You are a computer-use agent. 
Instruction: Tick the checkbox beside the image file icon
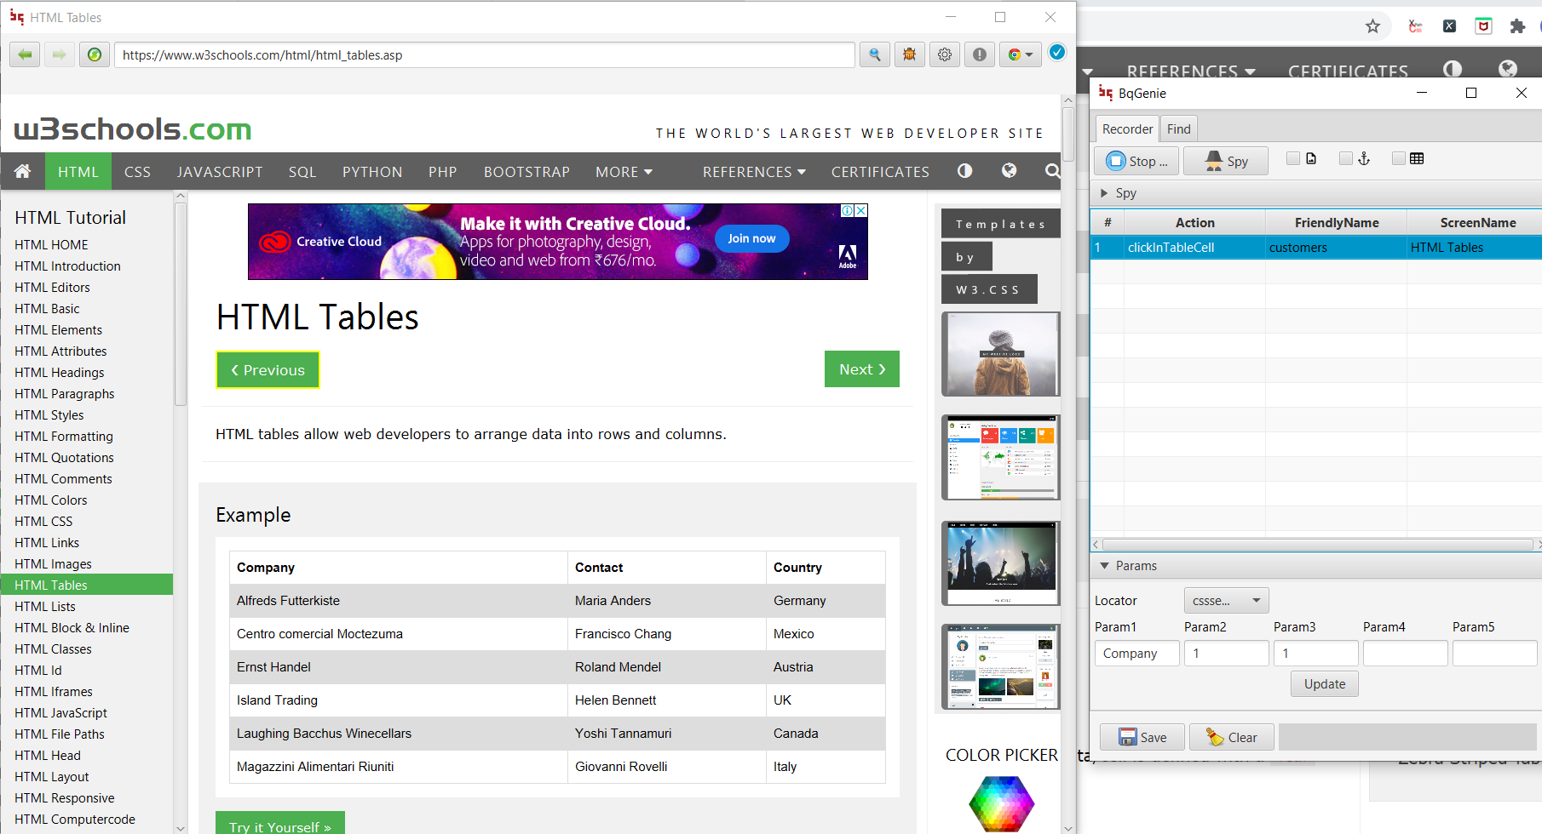[x=1293, y=158]
